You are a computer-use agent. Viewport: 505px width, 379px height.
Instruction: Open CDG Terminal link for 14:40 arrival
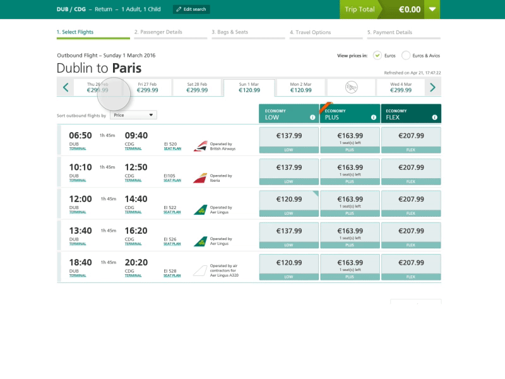coord(133,212)
